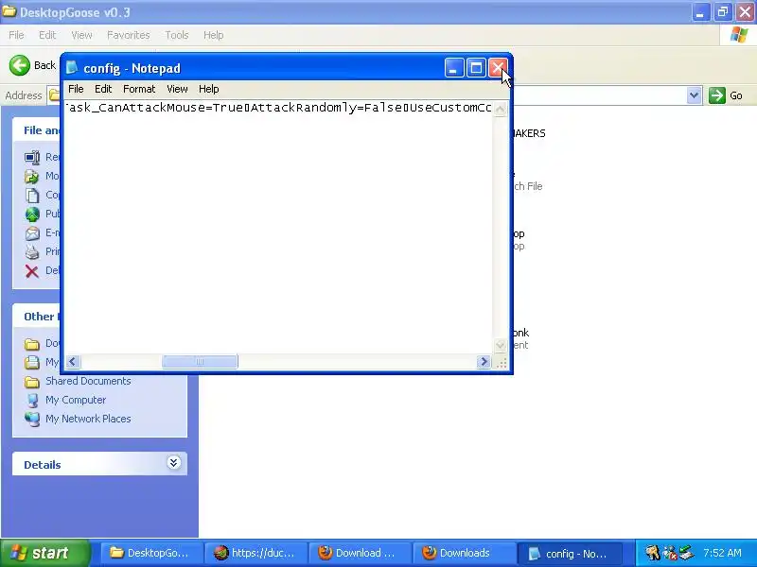Switch to DesktopGoose taskbar button
Screen dimensions: 757x567
pyautogui.click(x=150, y=553)
